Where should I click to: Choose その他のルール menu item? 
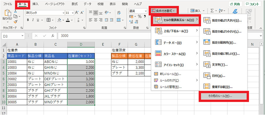(224, 96)
